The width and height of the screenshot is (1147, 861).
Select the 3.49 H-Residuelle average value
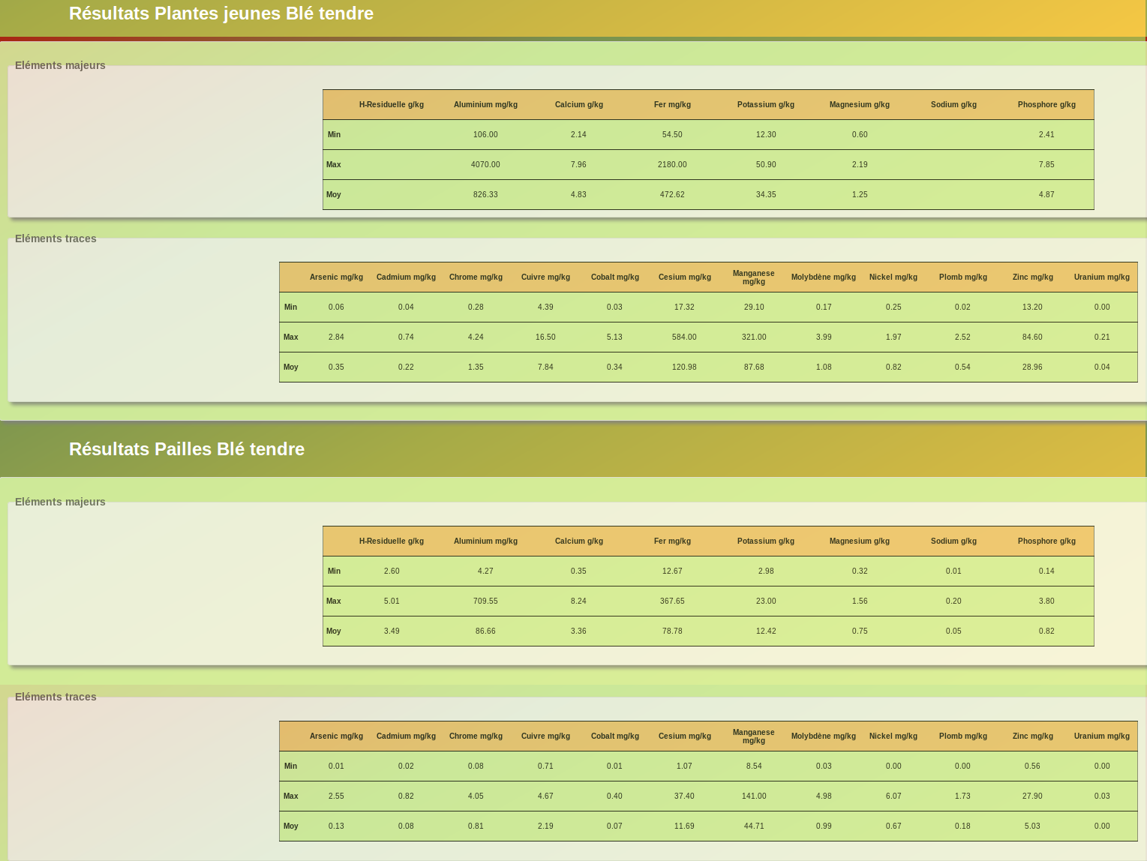tap(392, 631)
